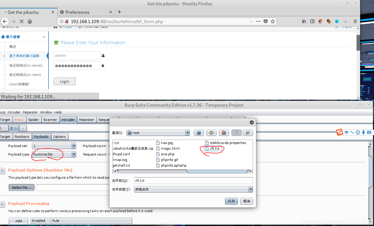Image resolution: width=374 pixels, height=226 pixels.
Task: Toggle Chinese input mode indicator
Action: (x=347, y=132)
